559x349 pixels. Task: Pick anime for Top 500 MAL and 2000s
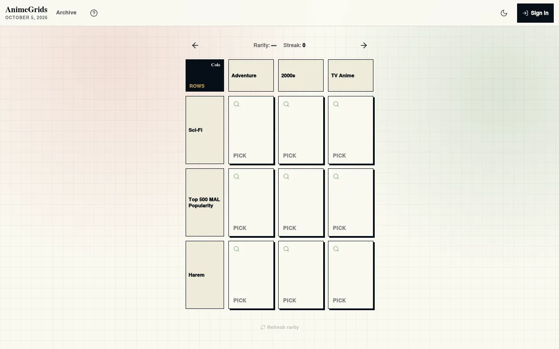click(301, 202)
